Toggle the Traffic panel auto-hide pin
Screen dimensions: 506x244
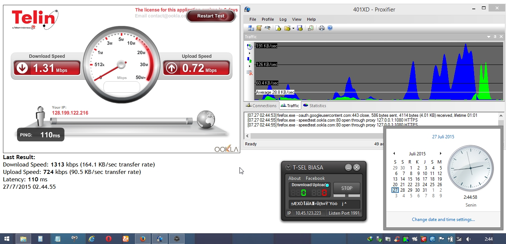pyautogui.click(x=495, y=37)
